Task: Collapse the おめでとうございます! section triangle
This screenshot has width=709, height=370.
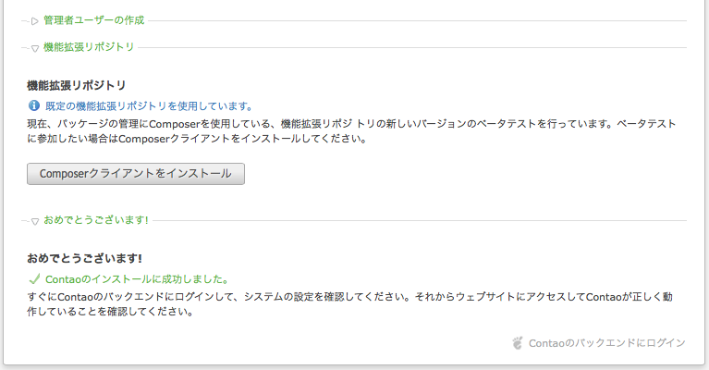Action: point(35,222)
